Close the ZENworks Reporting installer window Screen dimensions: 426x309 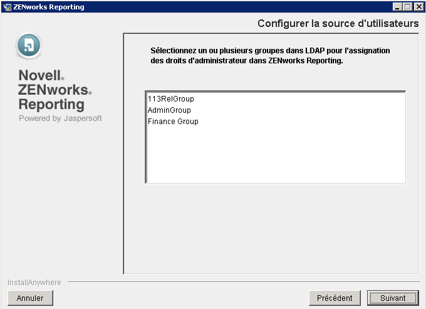[418, 7]
